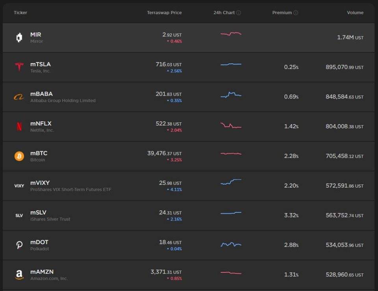Click the mBTC premium 2.28%
Viewport: 378px width, 291px height.
[x=291, y=156]
